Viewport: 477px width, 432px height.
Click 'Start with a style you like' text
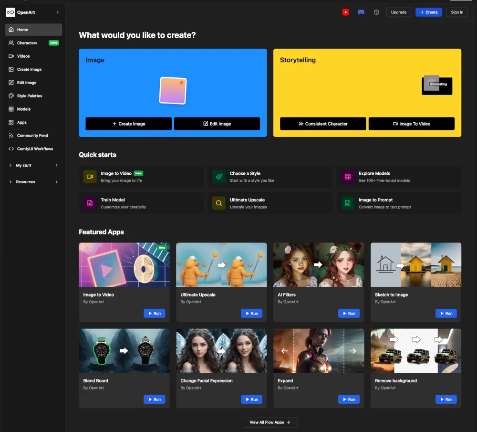point(252,180)
